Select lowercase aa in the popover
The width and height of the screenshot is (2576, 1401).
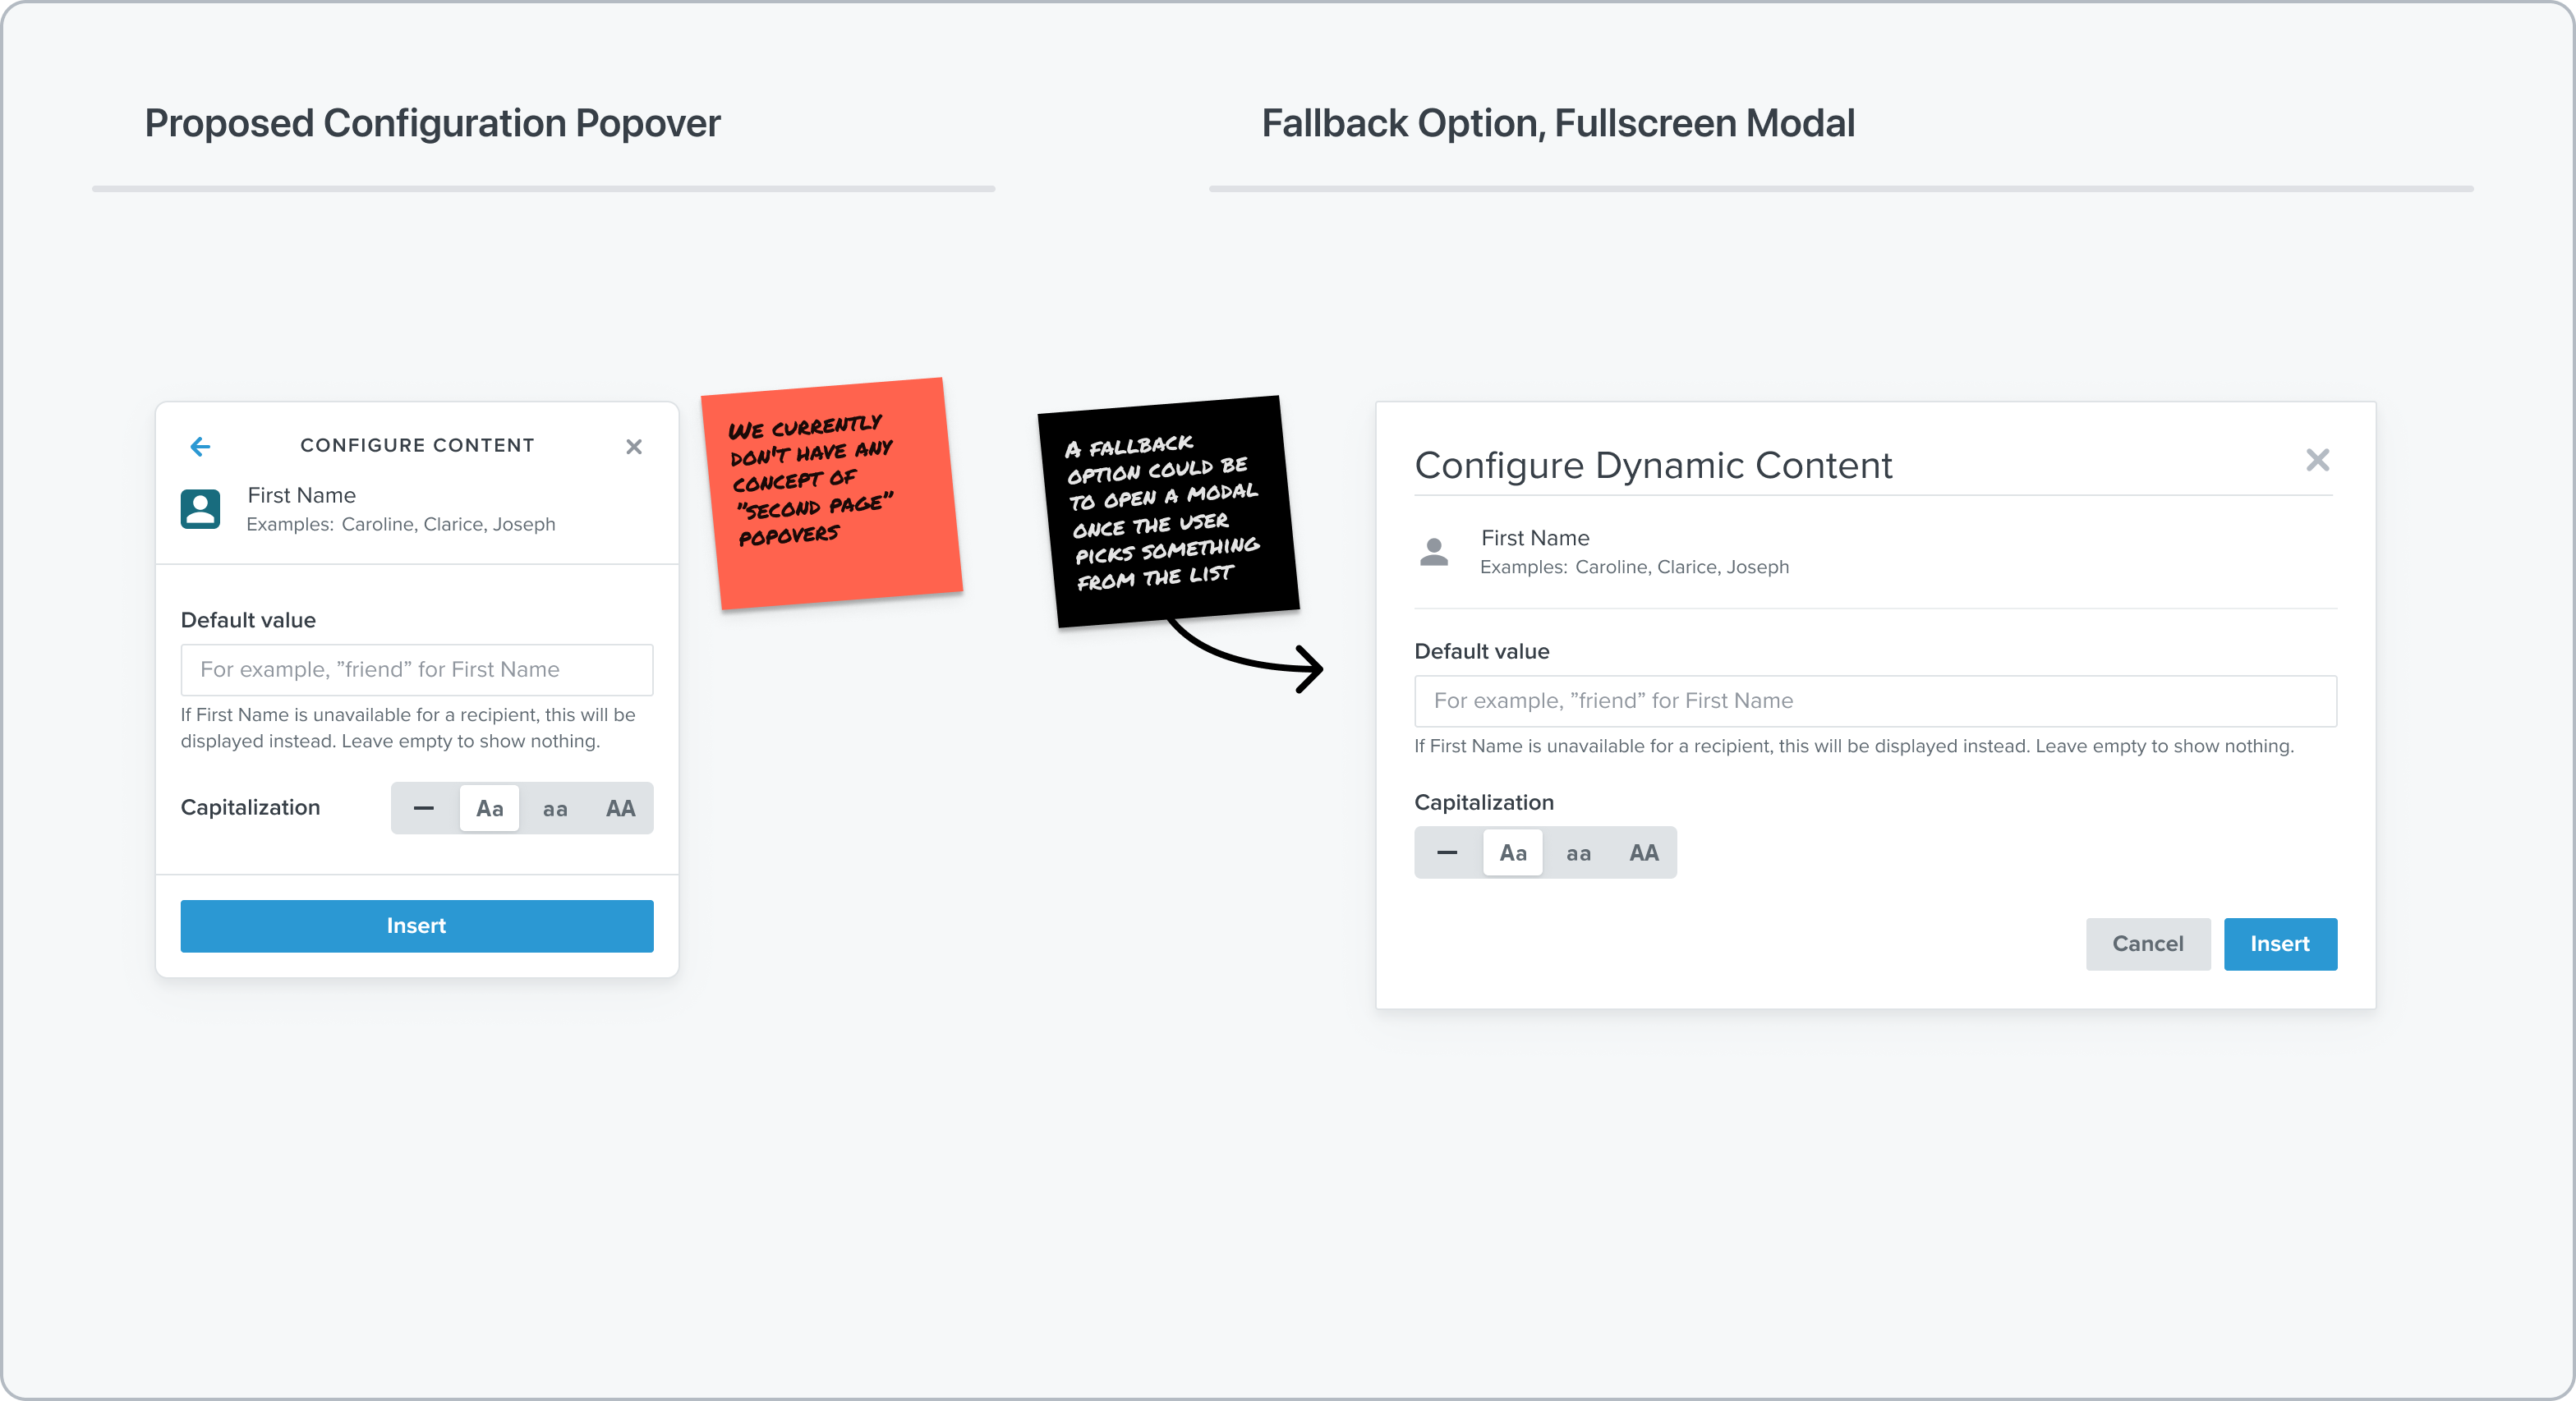[x=555, y=808]
